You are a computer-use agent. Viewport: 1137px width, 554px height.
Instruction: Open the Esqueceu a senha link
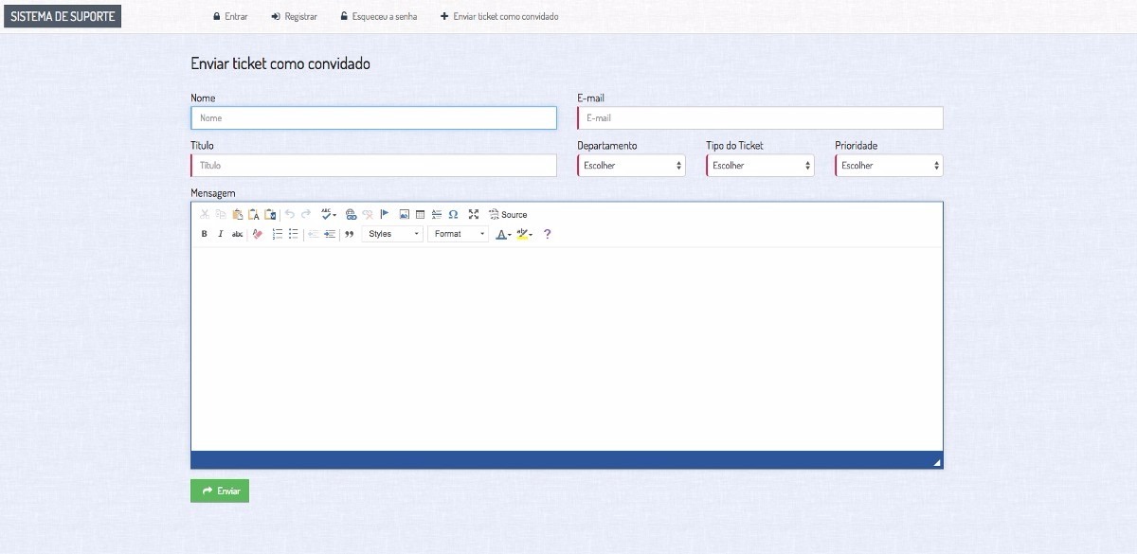(x=378, y=17)
